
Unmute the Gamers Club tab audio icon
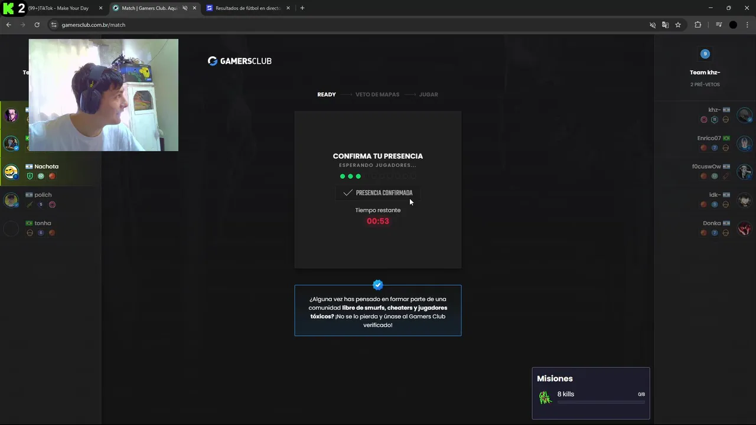pyautogui.click(x=184, y=8)
